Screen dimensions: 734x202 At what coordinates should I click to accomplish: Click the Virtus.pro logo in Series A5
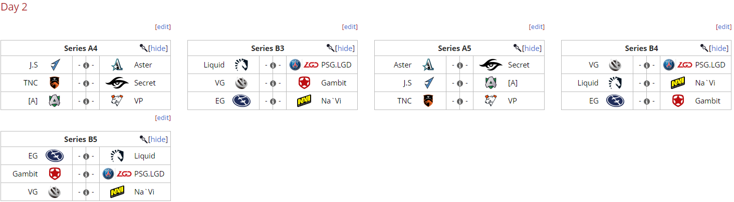pyautogui.click(x=491, y=101)
